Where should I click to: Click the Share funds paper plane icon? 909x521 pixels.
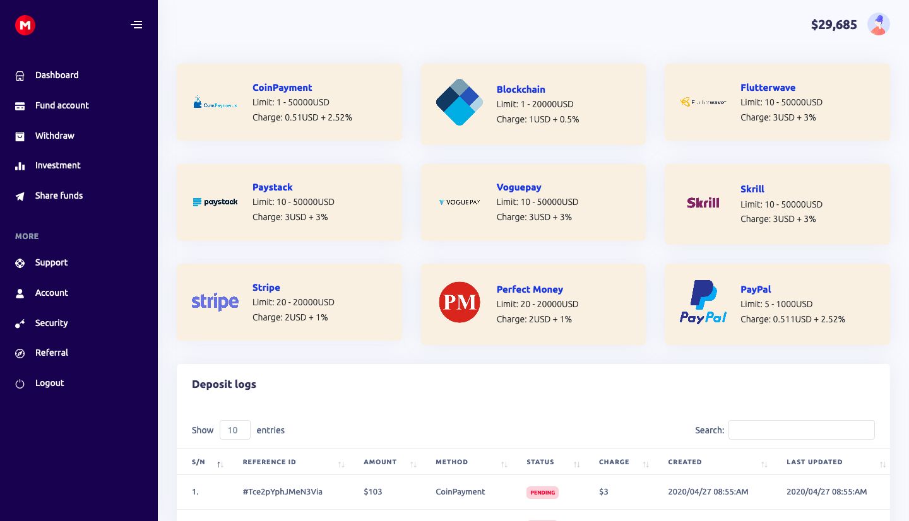(x=20, y=196)
